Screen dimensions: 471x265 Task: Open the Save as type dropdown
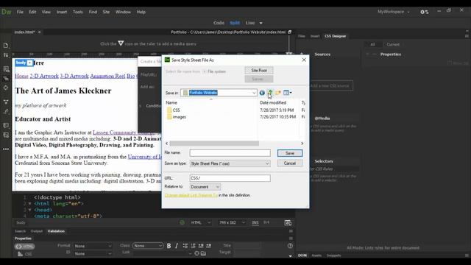(230, 163)
